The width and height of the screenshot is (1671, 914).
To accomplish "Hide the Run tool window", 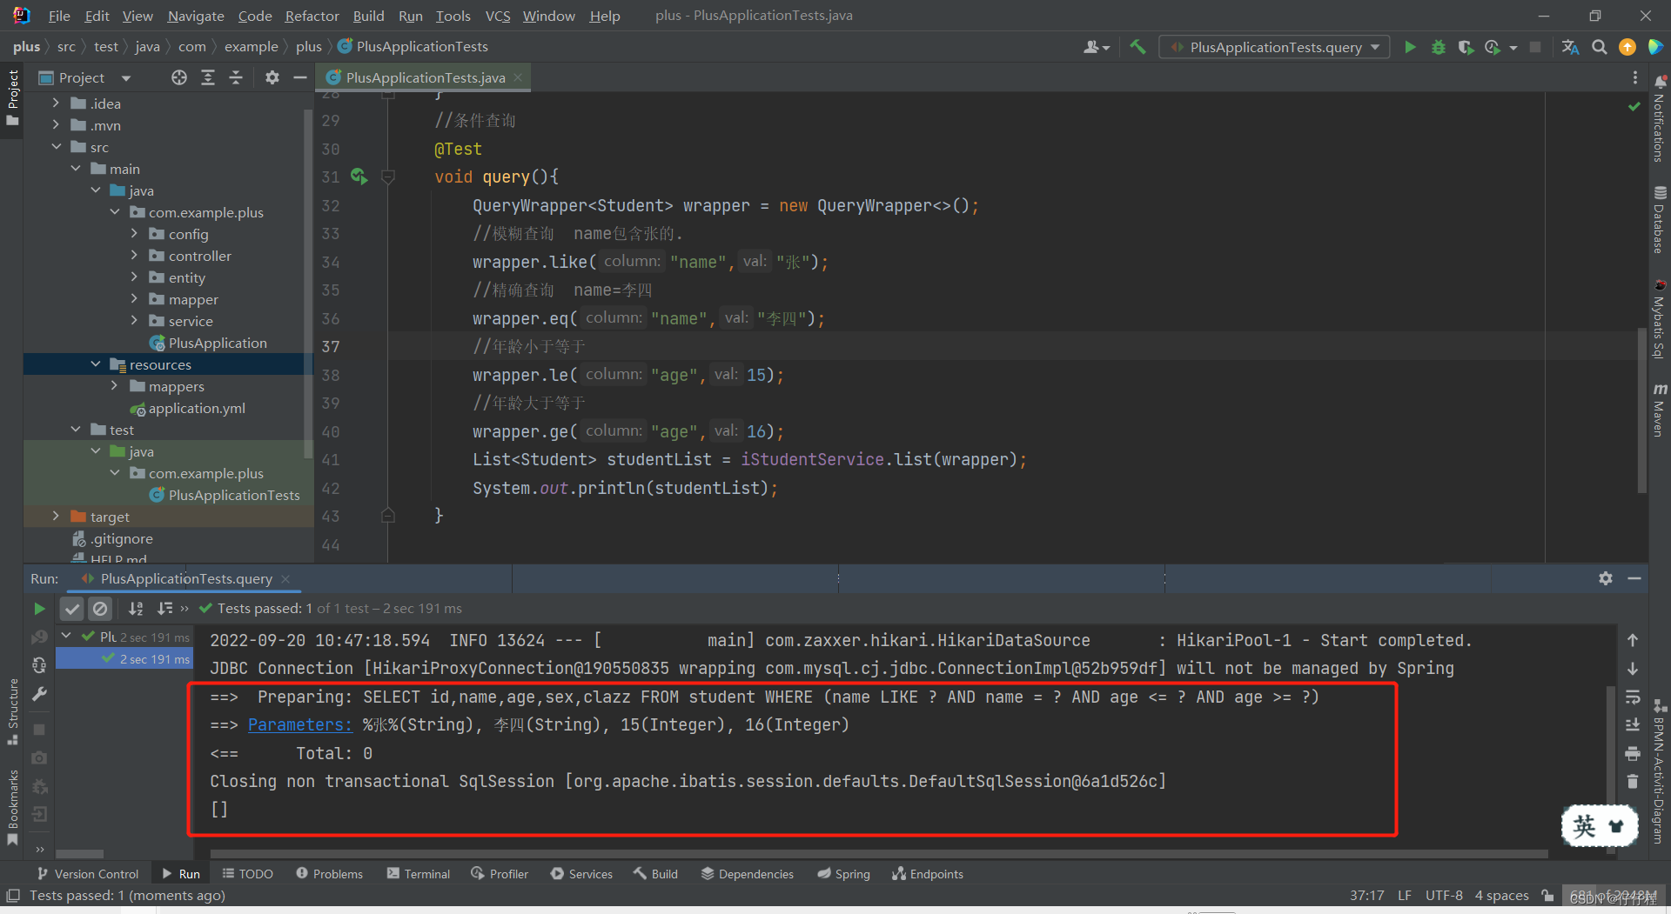I will (x=1634, y=578).
